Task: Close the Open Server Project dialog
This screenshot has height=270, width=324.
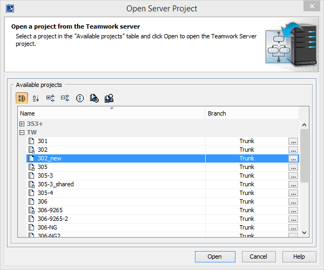Action: pos(312,6)
